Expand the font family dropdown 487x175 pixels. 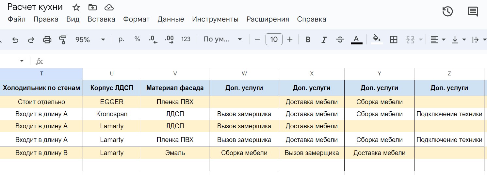pyautogui.click(x=222, y=40)
